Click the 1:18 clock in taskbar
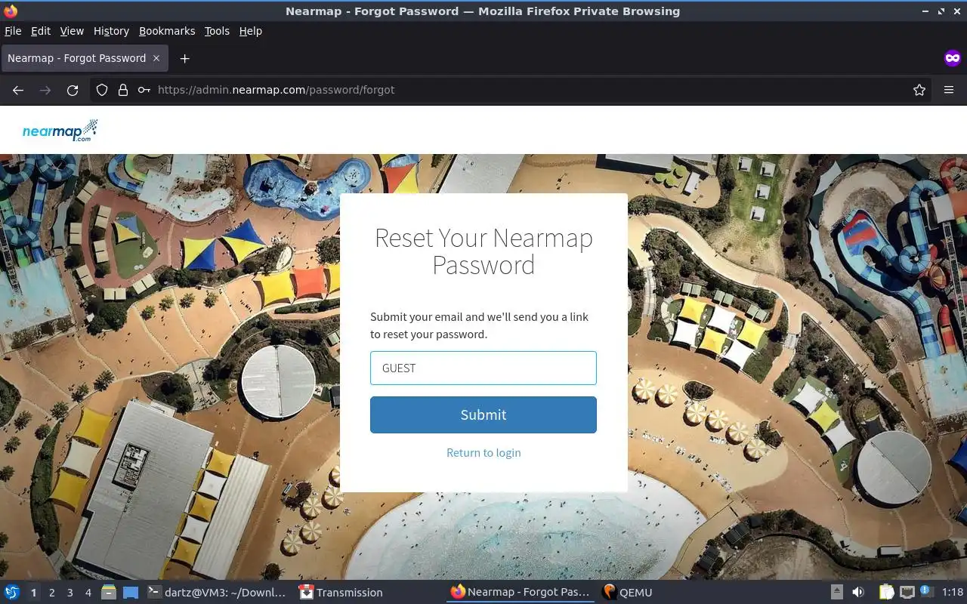This screenshot has height=604, width=967. (x=952, y=592)
